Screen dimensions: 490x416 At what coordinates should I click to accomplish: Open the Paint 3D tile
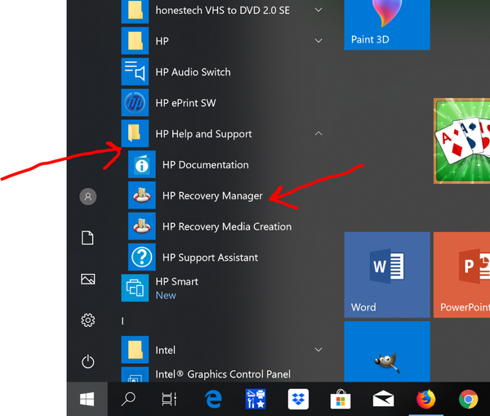pyautogui.click(x=387, y=25)
